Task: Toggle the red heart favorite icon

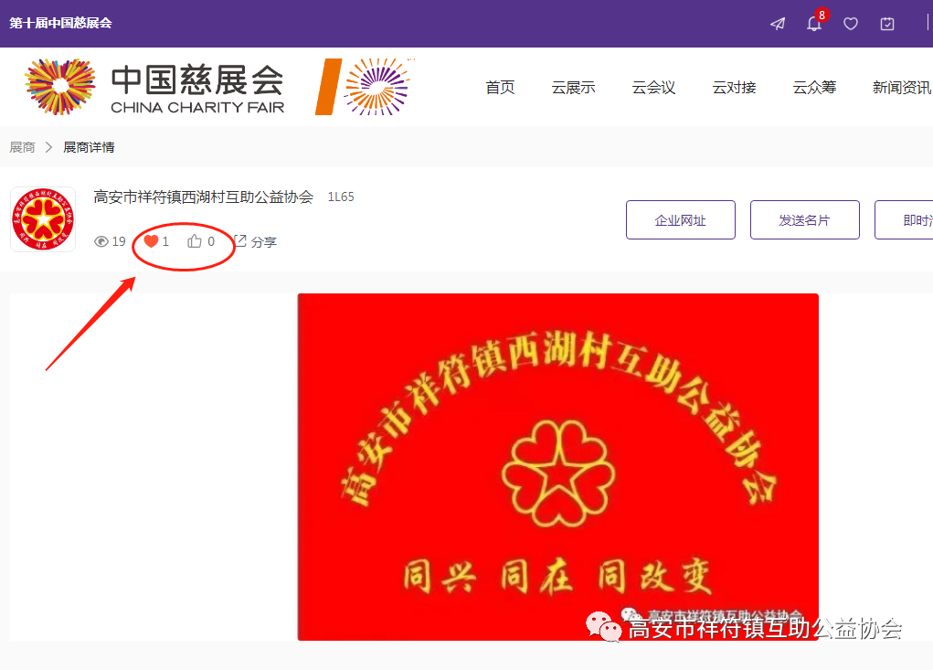Action: click(x=151, y=241)
